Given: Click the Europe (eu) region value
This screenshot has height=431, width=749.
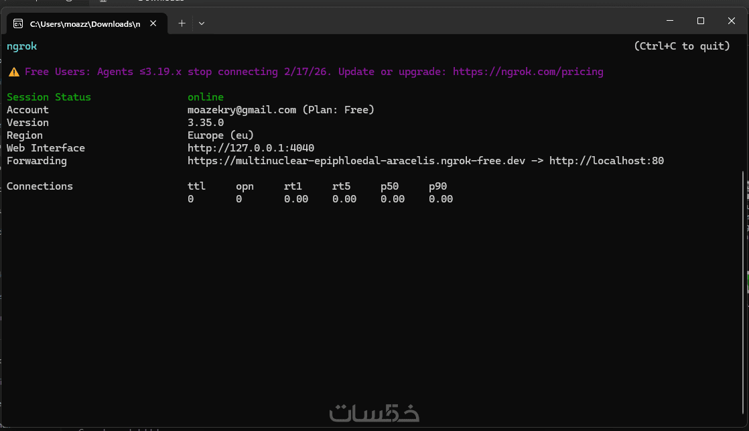Looking at the screenshot, I should 220,135.
